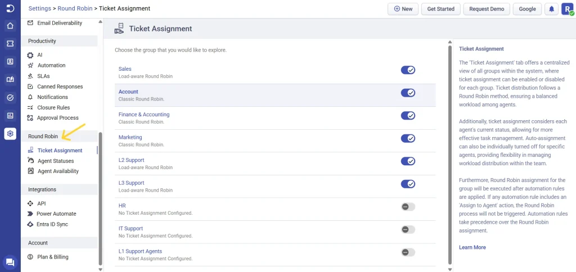Click the Agent Availability icon

click(x=31, y=171)
